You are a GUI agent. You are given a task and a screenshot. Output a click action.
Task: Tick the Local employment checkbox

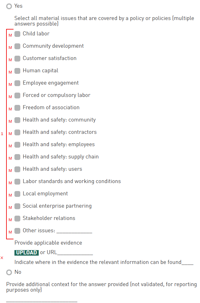coord(18,194)
